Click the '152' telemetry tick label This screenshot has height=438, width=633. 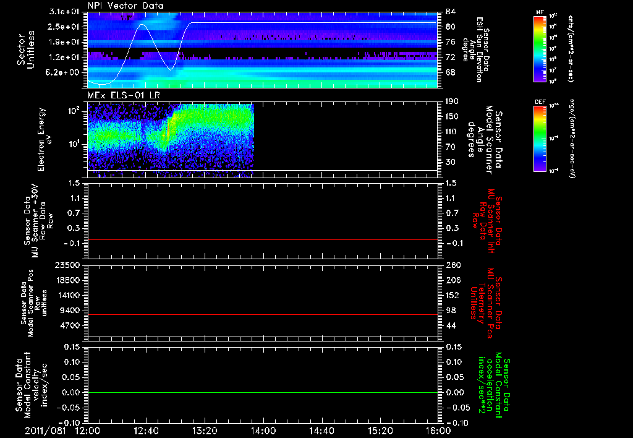coord(452,295)
